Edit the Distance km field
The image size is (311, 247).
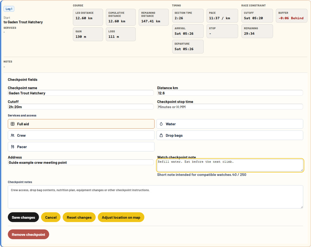tap(230, 93)
